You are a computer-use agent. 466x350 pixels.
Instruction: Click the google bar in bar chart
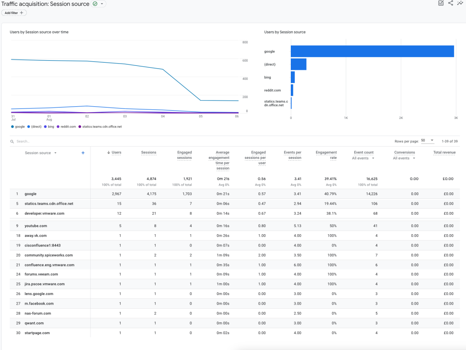(372, 51)
